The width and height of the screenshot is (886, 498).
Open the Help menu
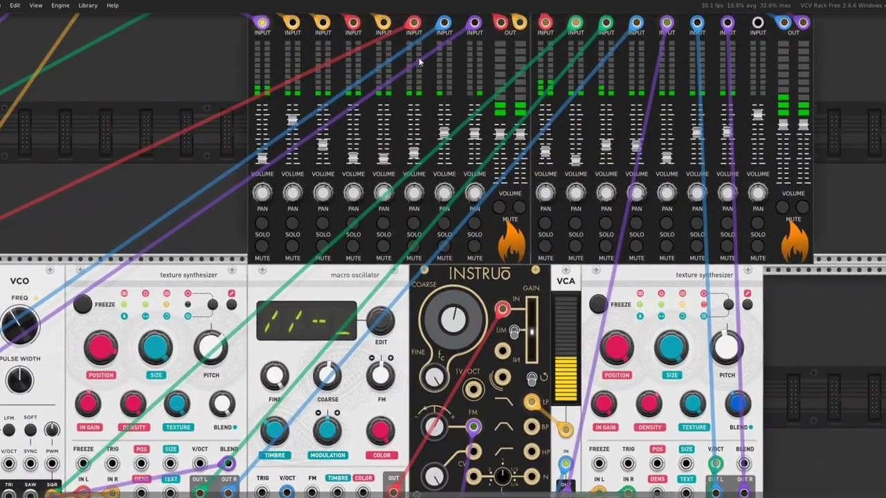(x=113, y=6)
